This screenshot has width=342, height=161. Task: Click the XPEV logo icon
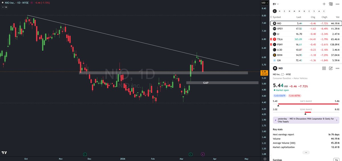point(275,29)
